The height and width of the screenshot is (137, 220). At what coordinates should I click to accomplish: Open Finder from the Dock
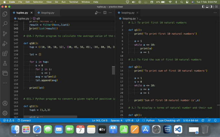(15, 130)
